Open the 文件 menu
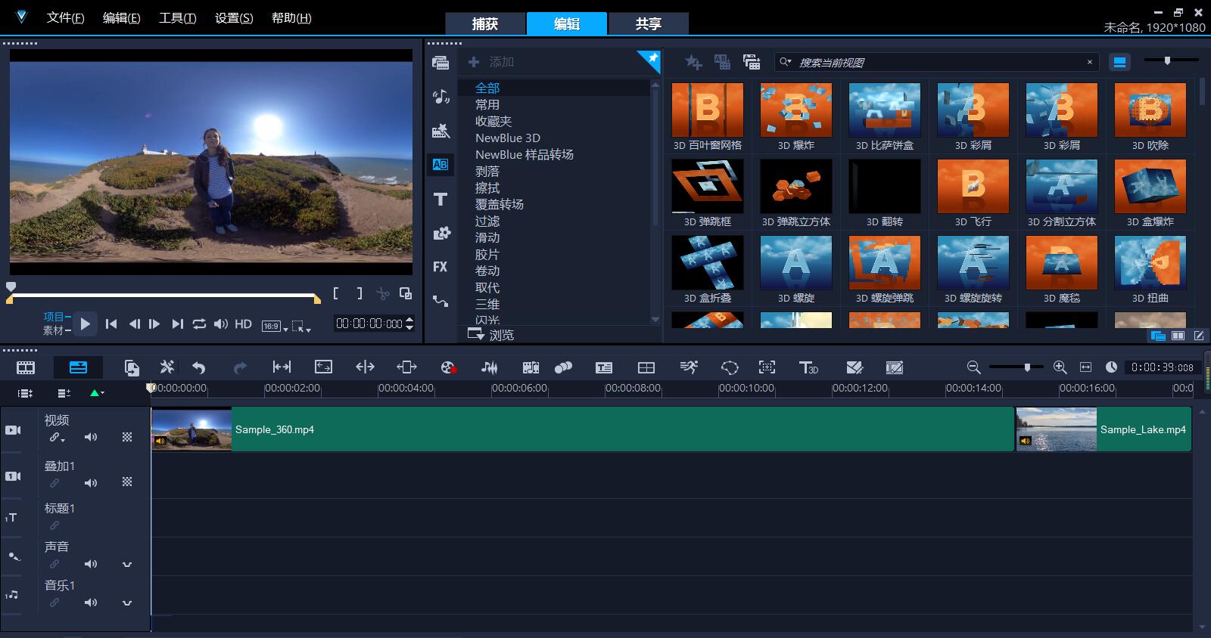 65,17
